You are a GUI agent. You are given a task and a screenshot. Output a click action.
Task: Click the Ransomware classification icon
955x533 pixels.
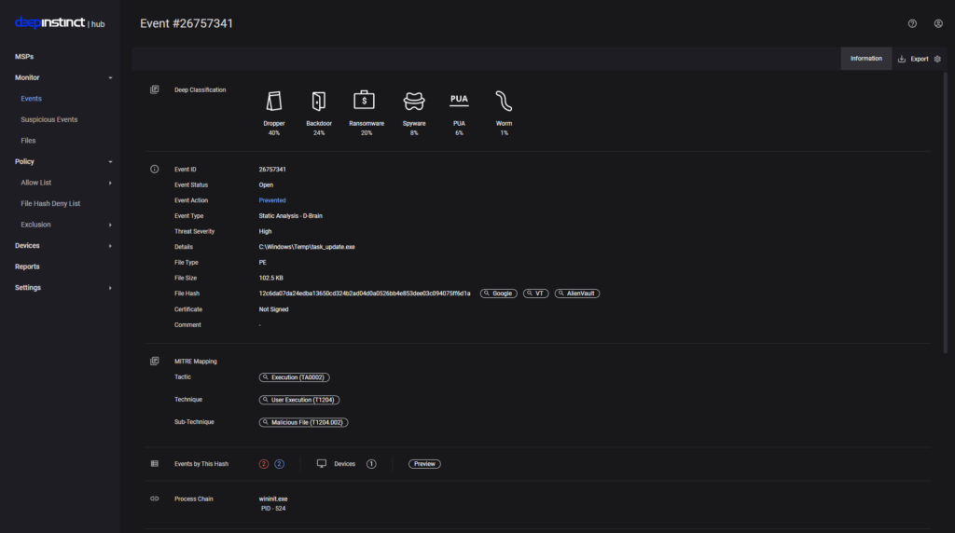tap(365, 101)
